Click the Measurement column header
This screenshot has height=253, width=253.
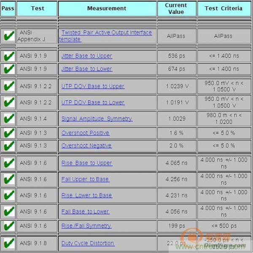tap(107, 8)
